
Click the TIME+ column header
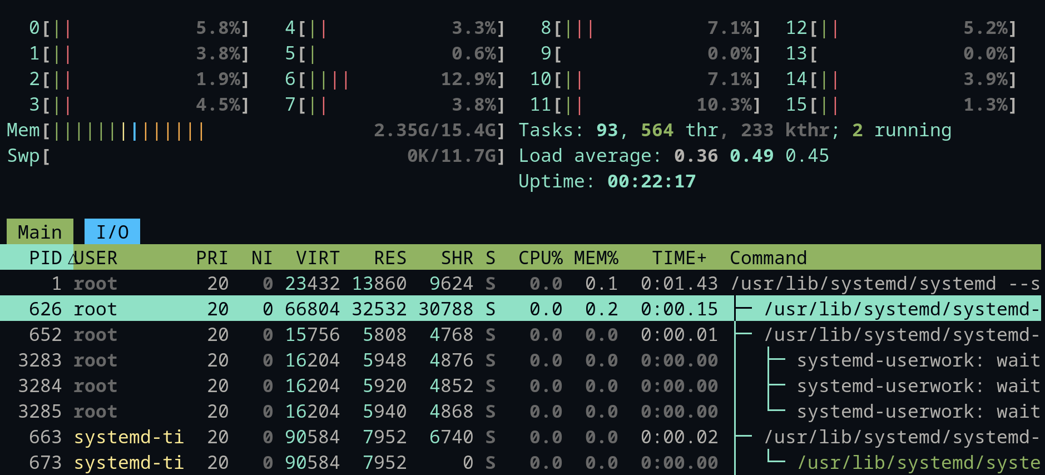tap(679, 258)
